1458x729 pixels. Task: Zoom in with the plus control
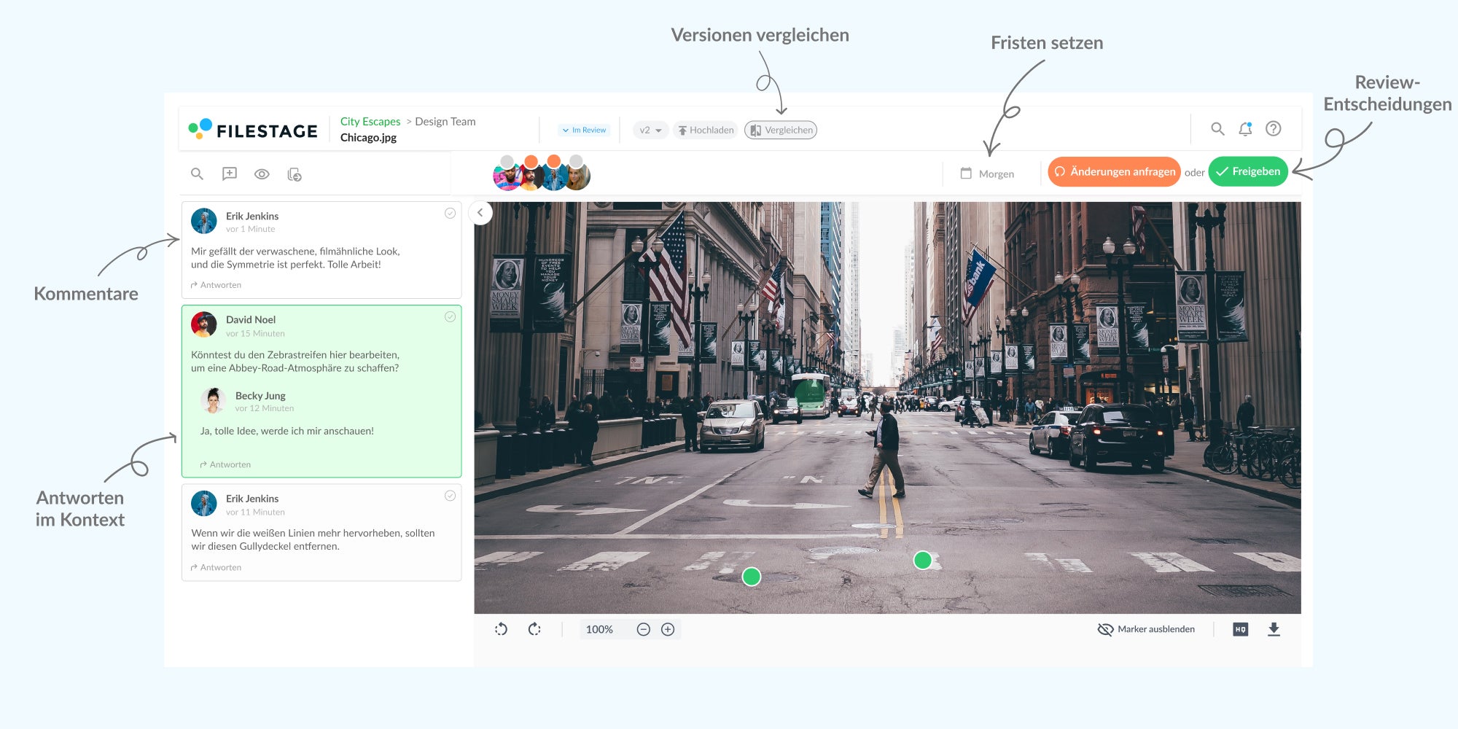point(668,628)
